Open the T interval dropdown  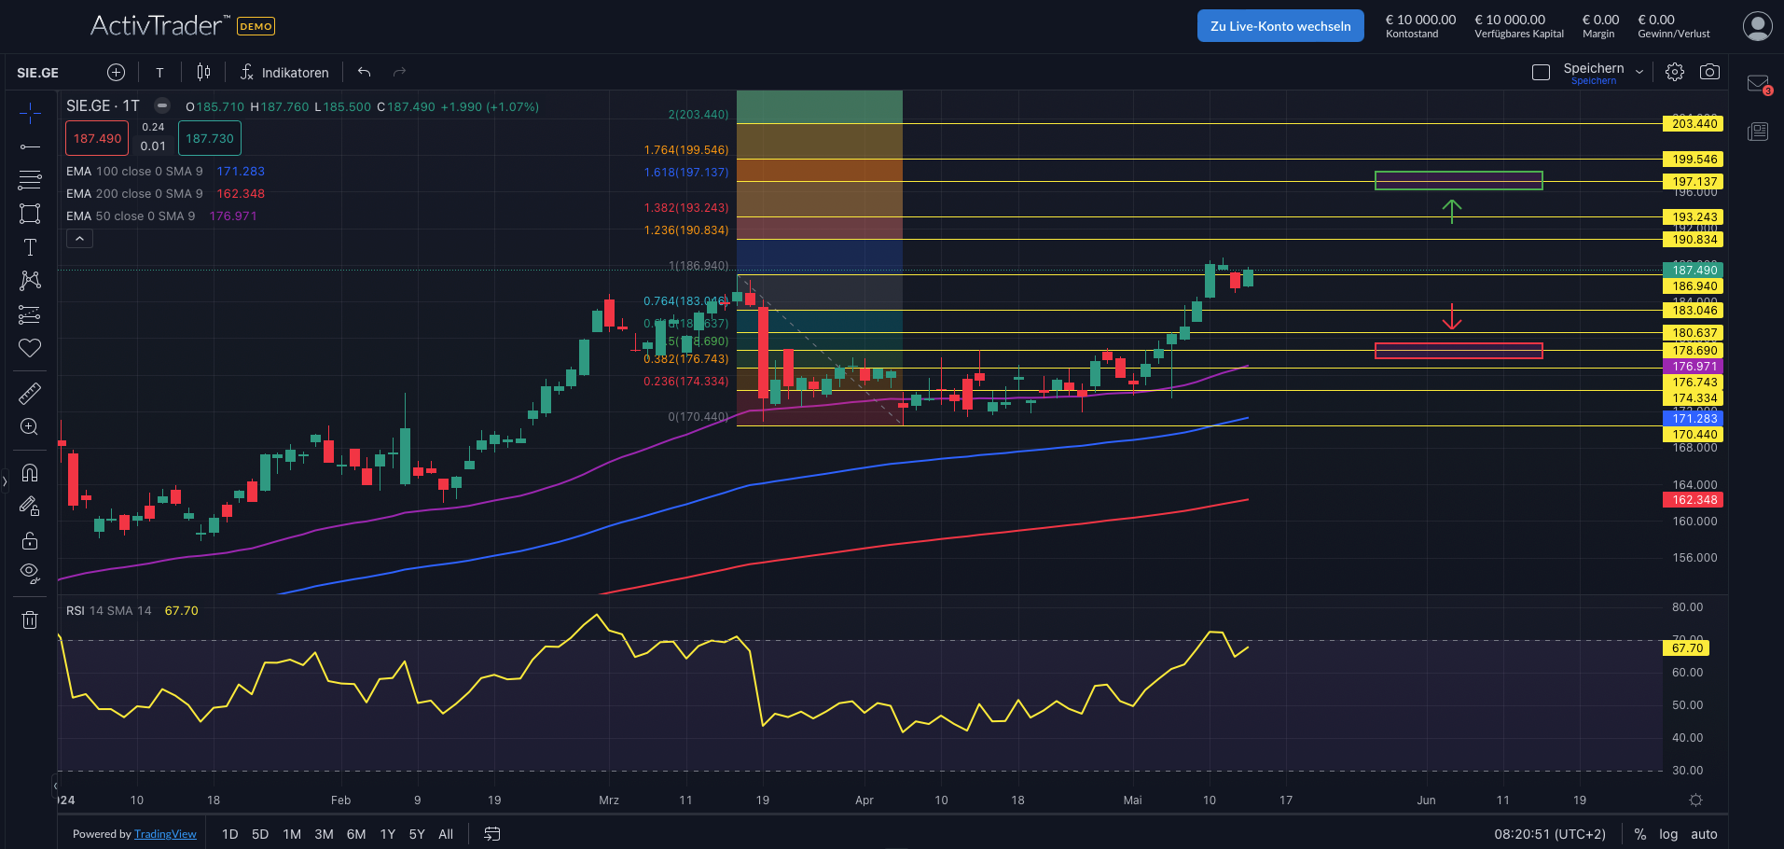pos(159,72)
